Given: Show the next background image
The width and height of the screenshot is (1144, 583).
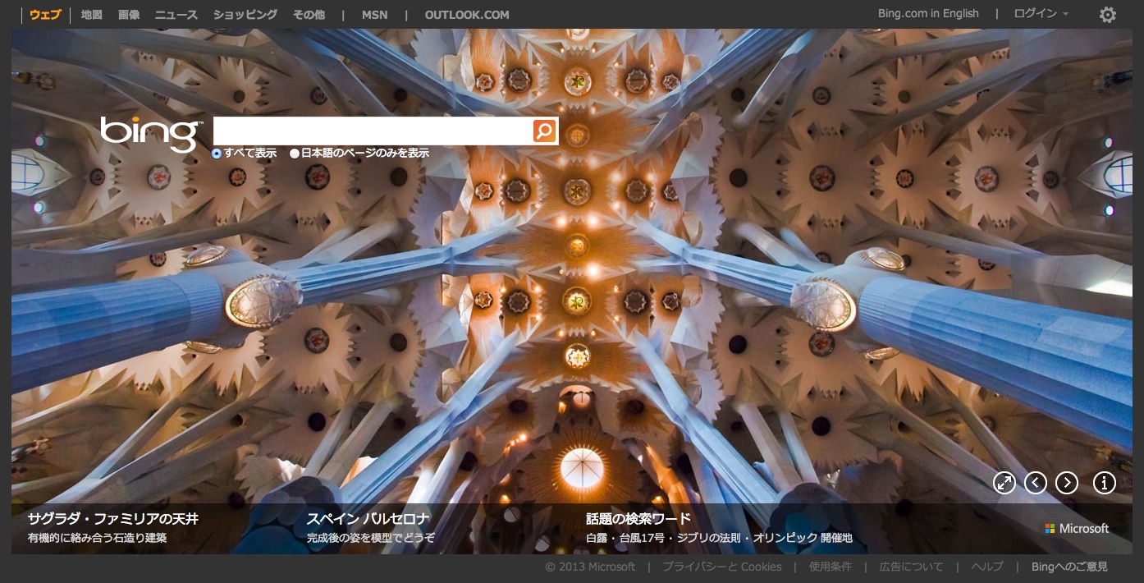Looking at the screenshot, I should (x=1066, y=483).
